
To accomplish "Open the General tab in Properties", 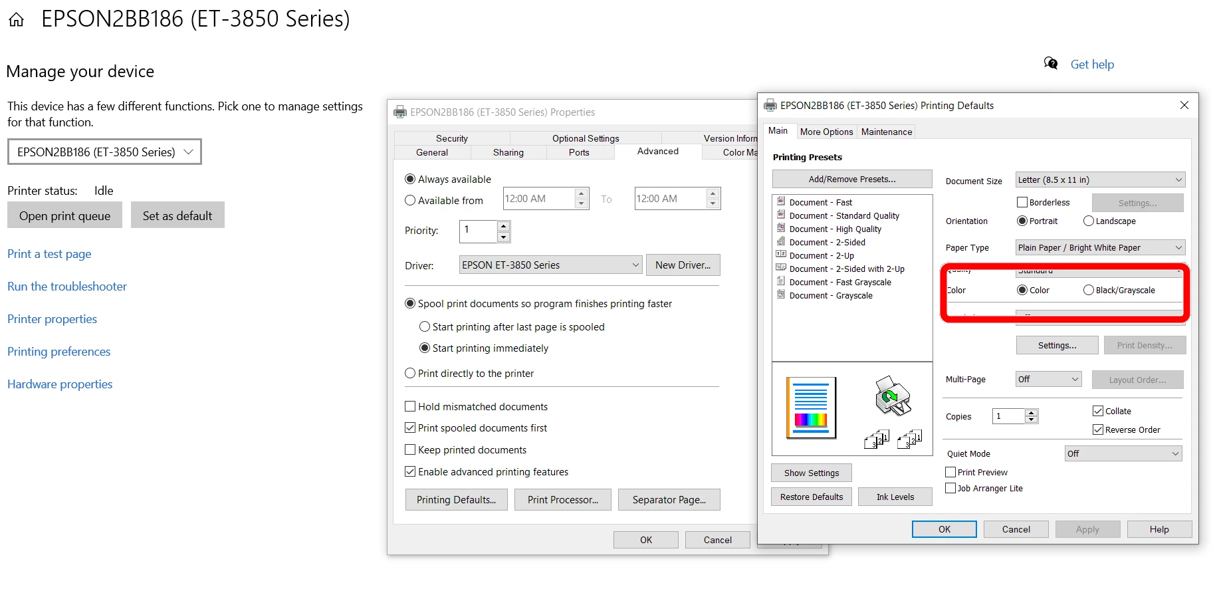I will pos(432,152).
